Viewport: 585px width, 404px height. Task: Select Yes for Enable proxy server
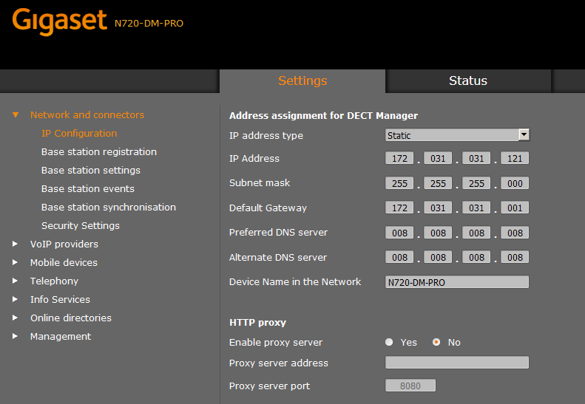[x=389, y=342]
